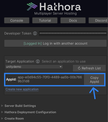Open the unitydemo application dropdown

click(x=34, y=67)
